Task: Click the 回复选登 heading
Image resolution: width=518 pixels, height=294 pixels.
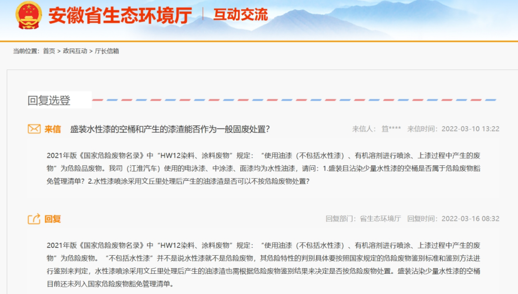Action: click(x=49, y=100)
